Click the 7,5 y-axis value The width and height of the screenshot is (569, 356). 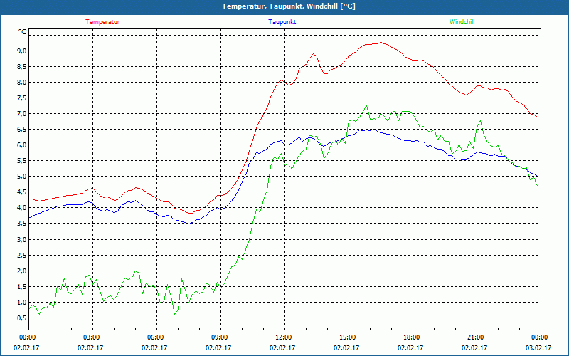(x=23, y=98)
